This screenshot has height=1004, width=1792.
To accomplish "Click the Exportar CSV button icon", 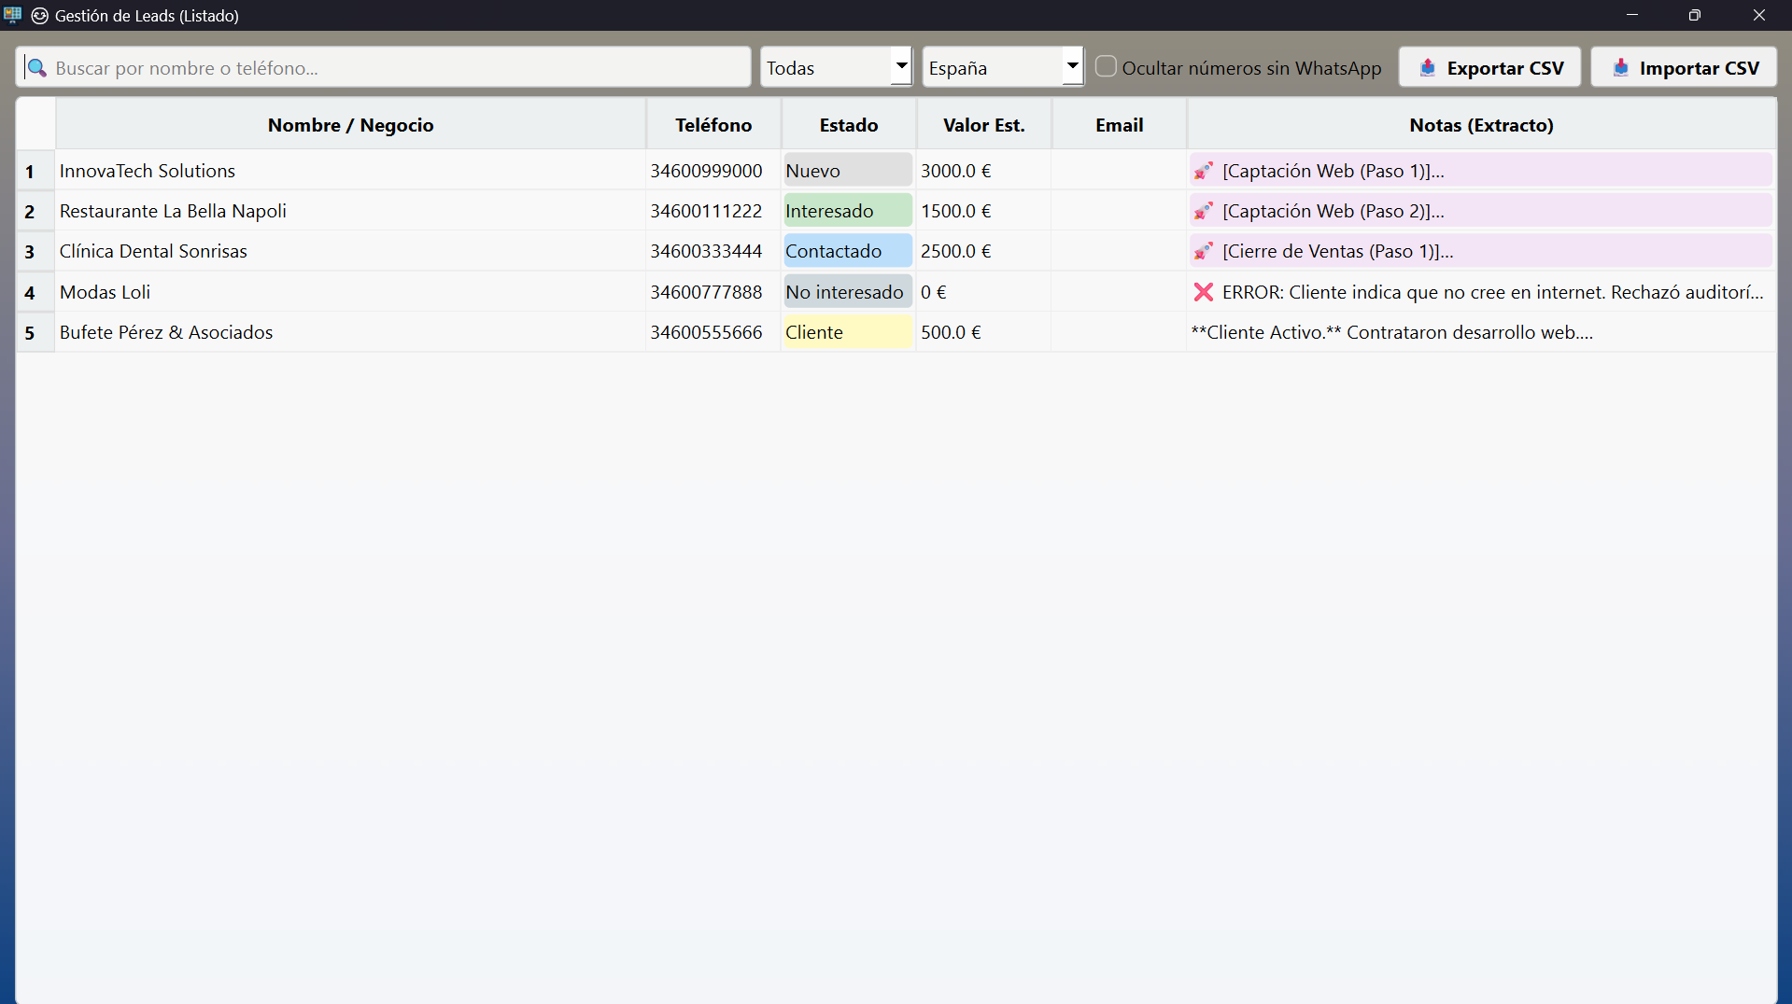I will point(1427,68).
